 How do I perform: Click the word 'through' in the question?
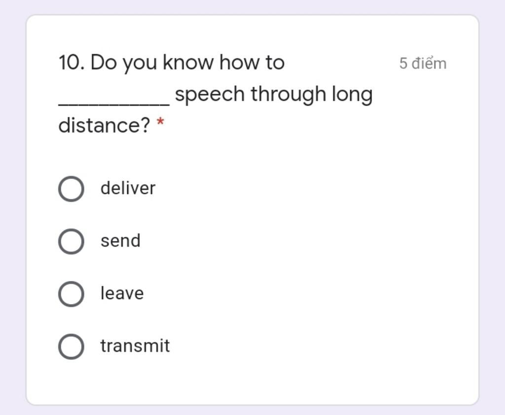point(289,95)
